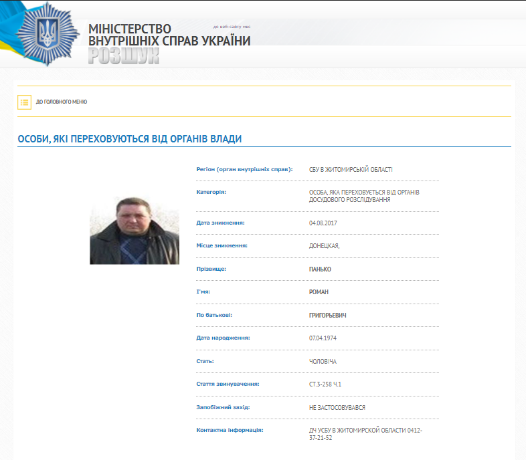Viewport: 526px width, 460px height.
Task: Select the value 'НЕ ЗАСТОСОВУВАВСЯ'
Action: 337,408
